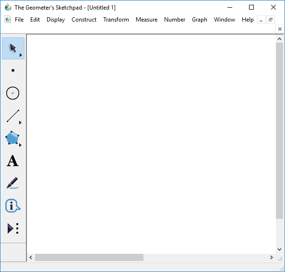Close the Untitled 1 document with X

coord(280,29)
